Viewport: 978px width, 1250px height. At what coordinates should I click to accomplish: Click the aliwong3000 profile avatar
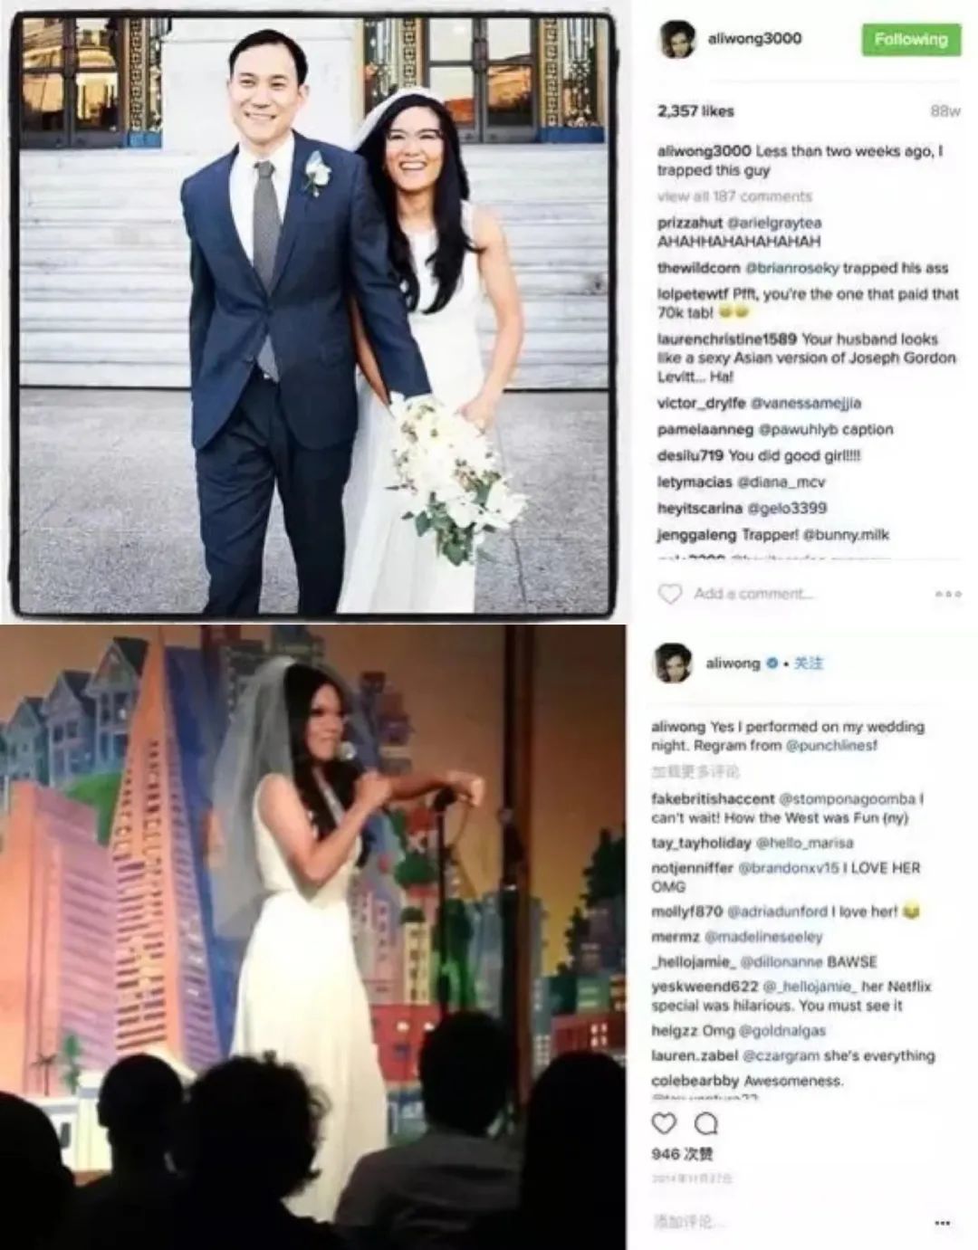coord(677,40)
